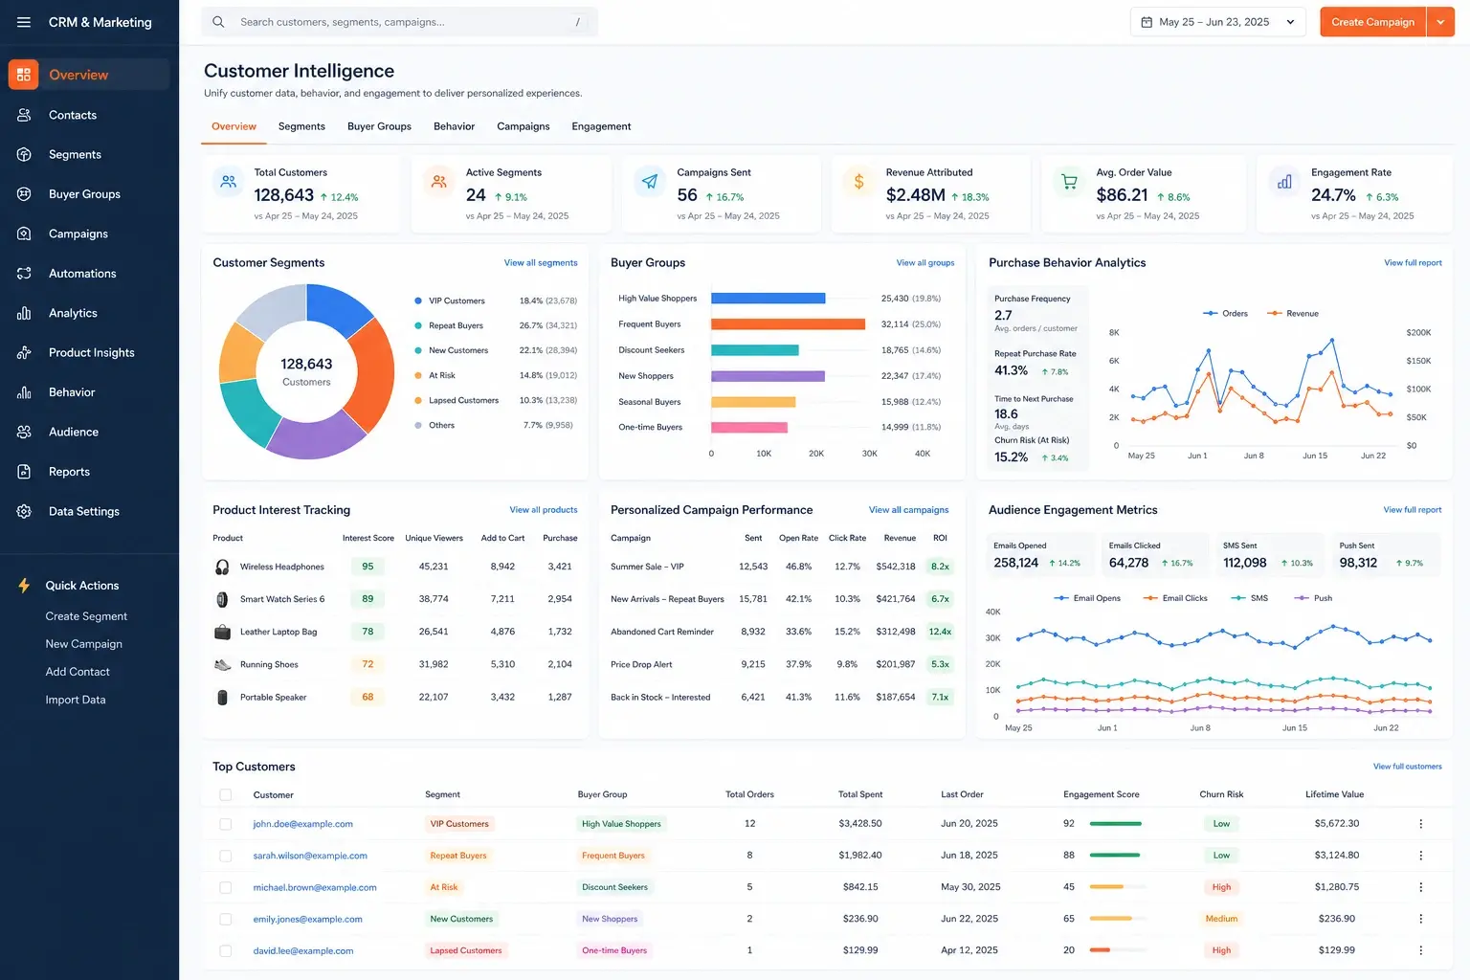The width and height of the screenshot is (1470, 980).
Task: Click the Analytics bar chart icon
Action: tap(24, 313)
